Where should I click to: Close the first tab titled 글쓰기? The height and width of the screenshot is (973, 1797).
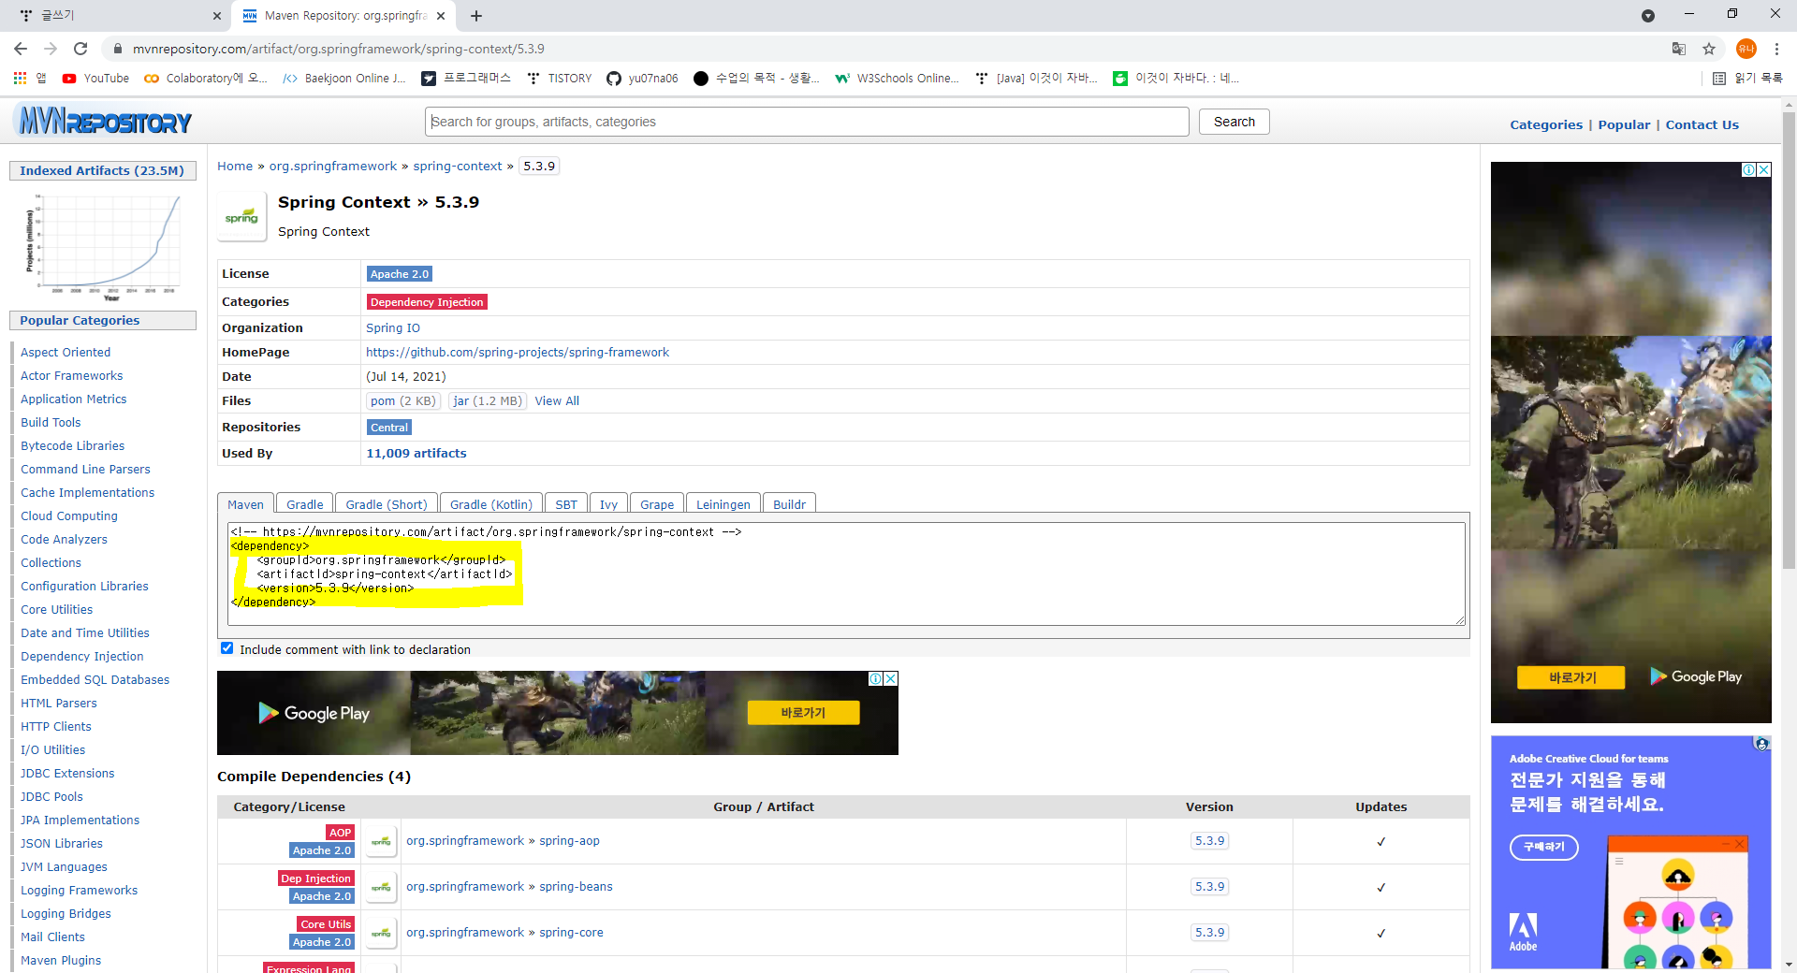point(217,16)
